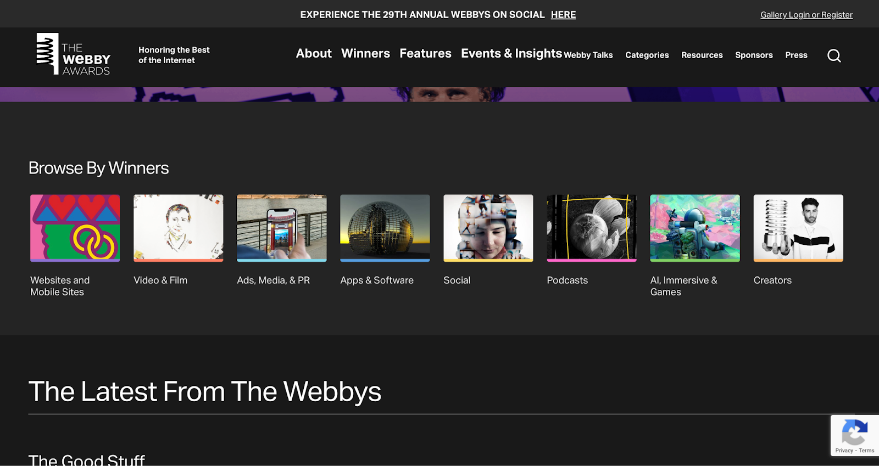Open the Press nav item

point(796,55)
